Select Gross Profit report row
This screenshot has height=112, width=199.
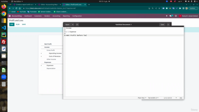[x=50, y=50]
